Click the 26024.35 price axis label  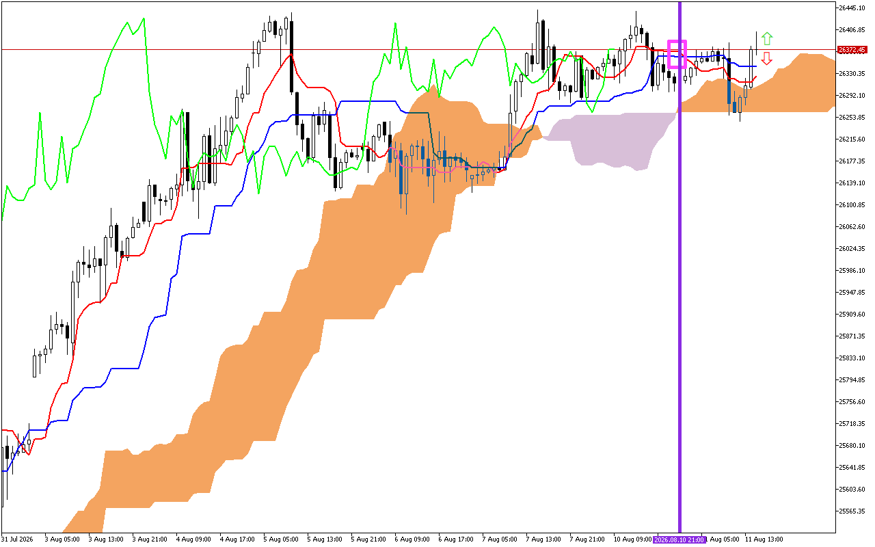tap(852, 249)
